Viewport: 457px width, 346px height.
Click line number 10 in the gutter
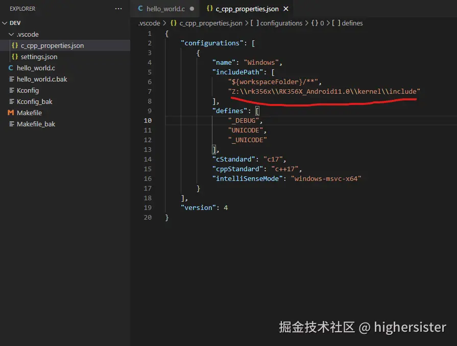click(x=148, y=120)
